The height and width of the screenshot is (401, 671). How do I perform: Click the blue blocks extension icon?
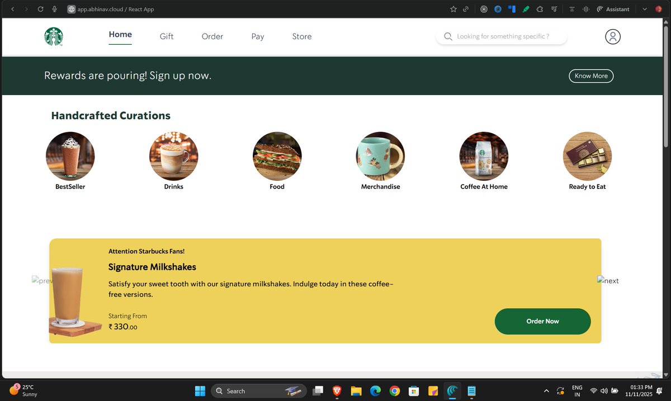512,9
